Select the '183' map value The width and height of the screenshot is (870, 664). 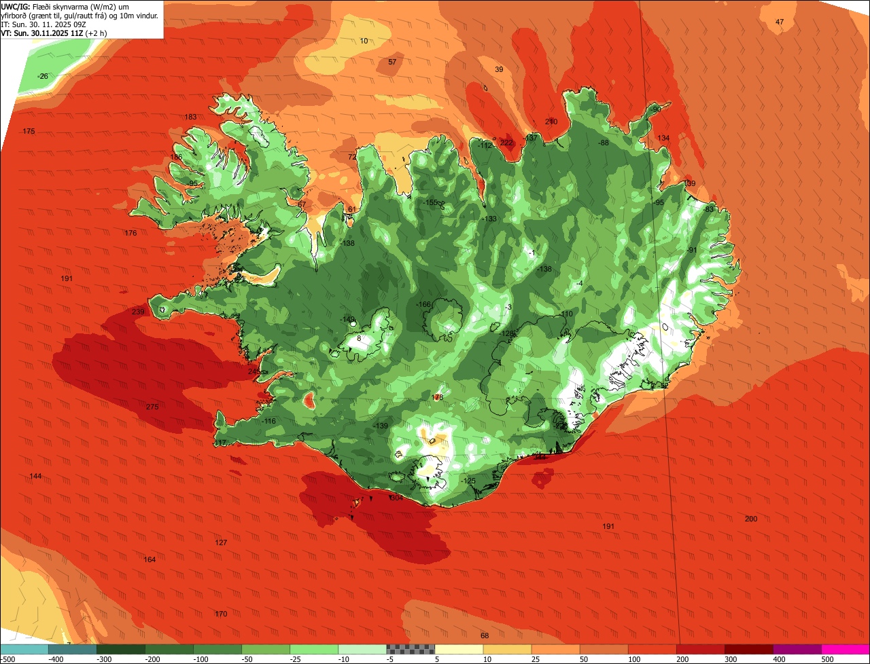190,117
